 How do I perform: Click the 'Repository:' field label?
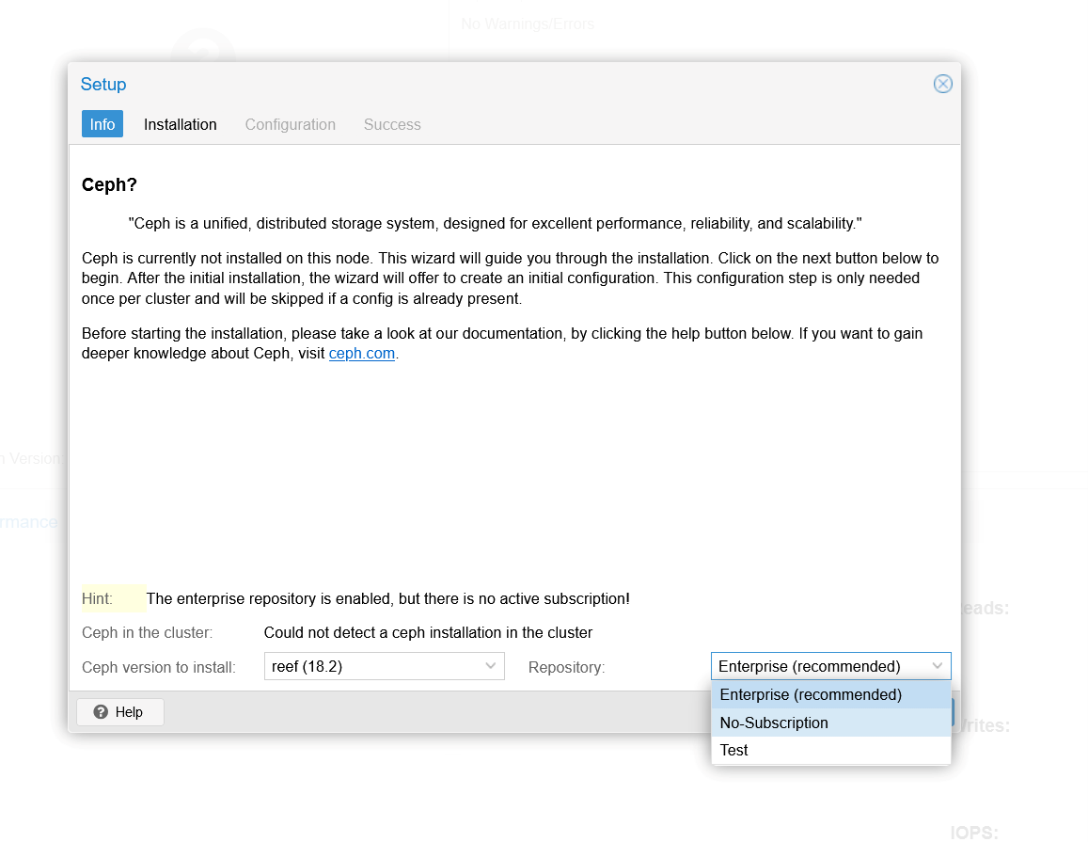[x=566, y=667]
